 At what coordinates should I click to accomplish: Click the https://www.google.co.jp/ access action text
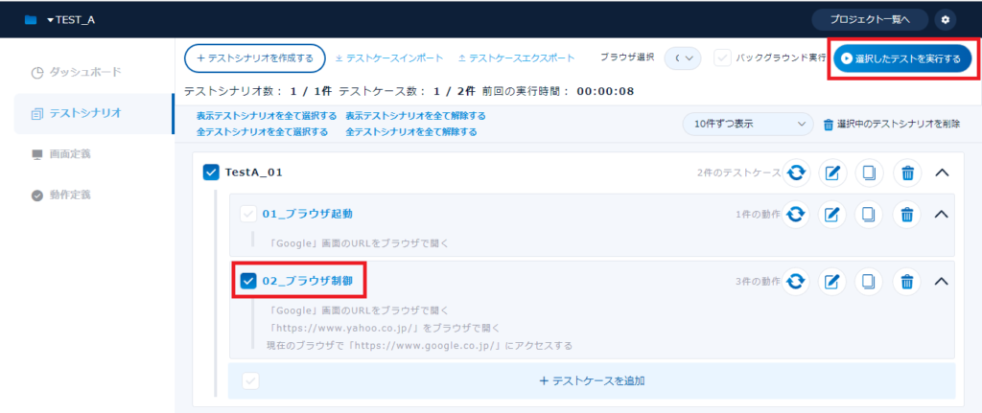[x=420, y=345]
